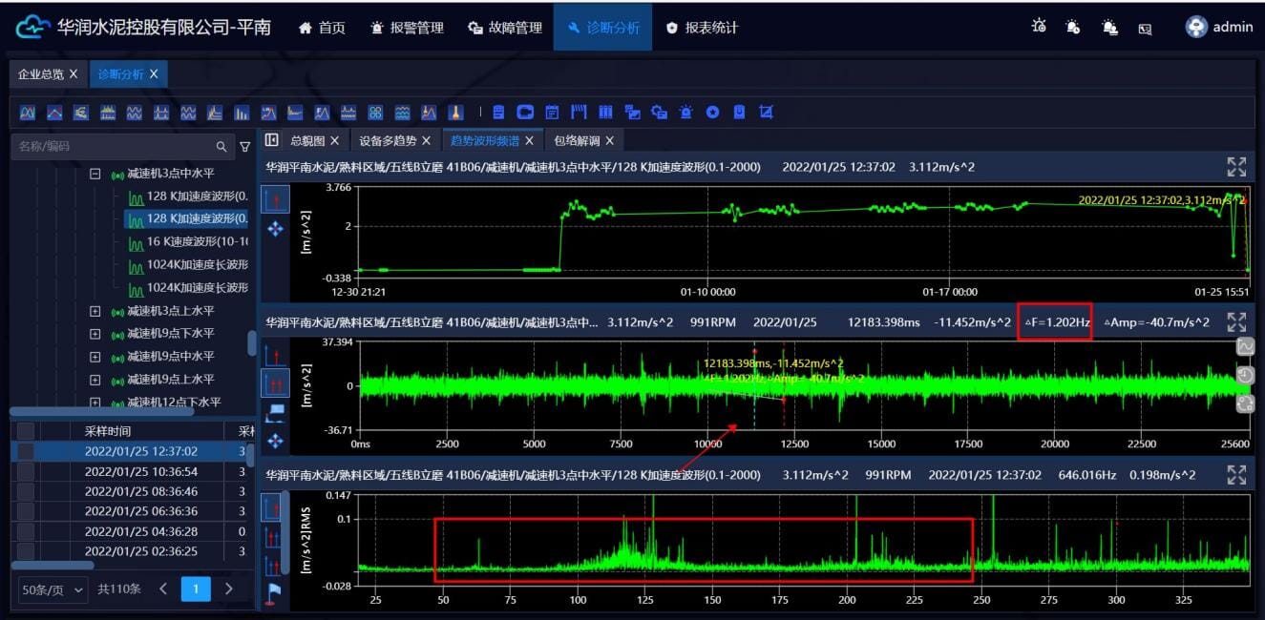Image resolution: width=1265 pixels, height=620 pixels.
Task: Click the search magnifier icon in tree panel
Action: [x=221, y=147]
